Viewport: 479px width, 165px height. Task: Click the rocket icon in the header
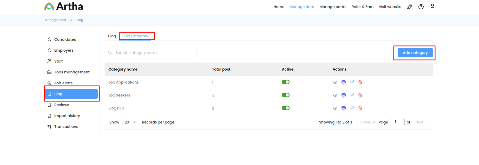[x=410, y=7]
